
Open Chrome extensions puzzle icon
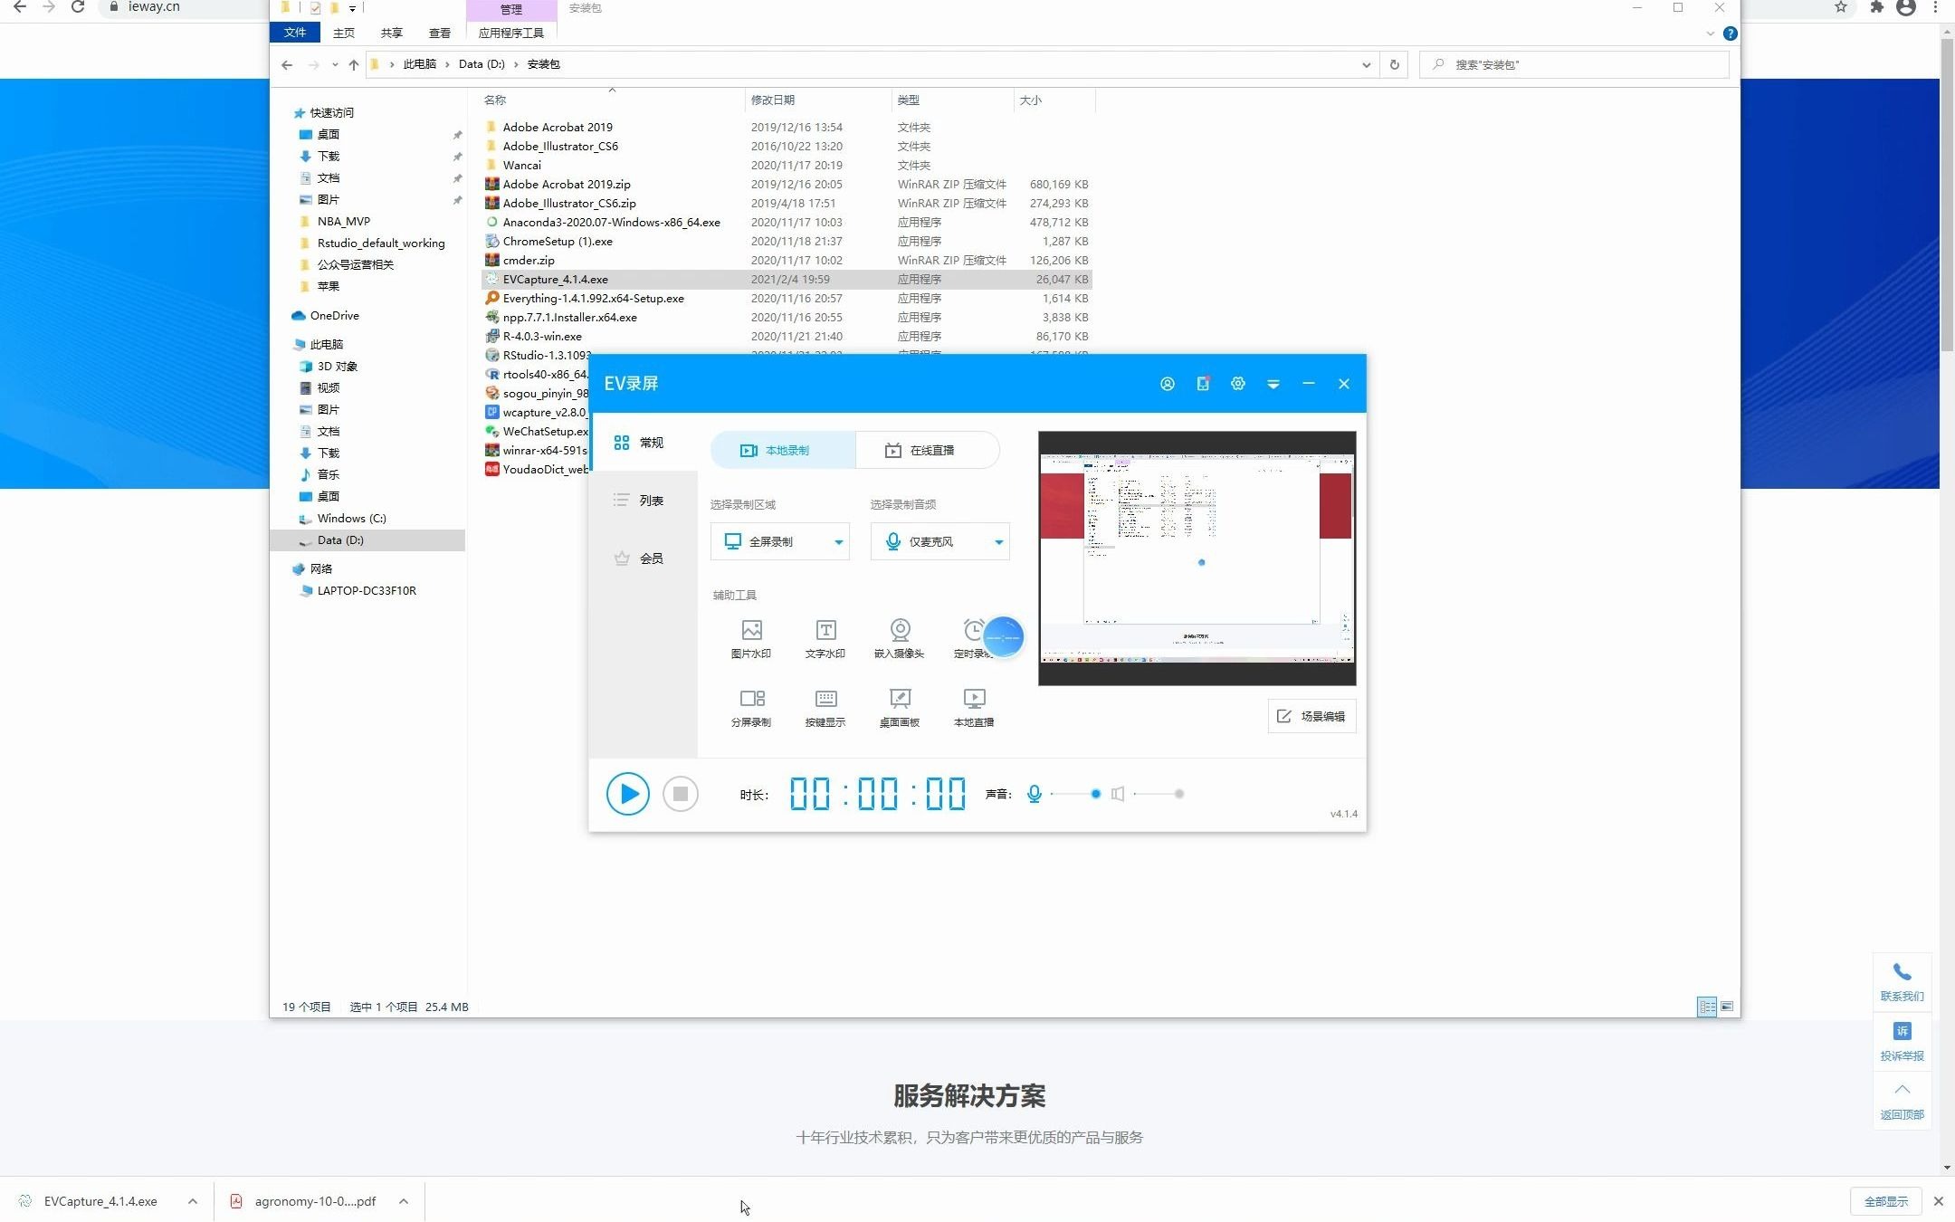1877,6
